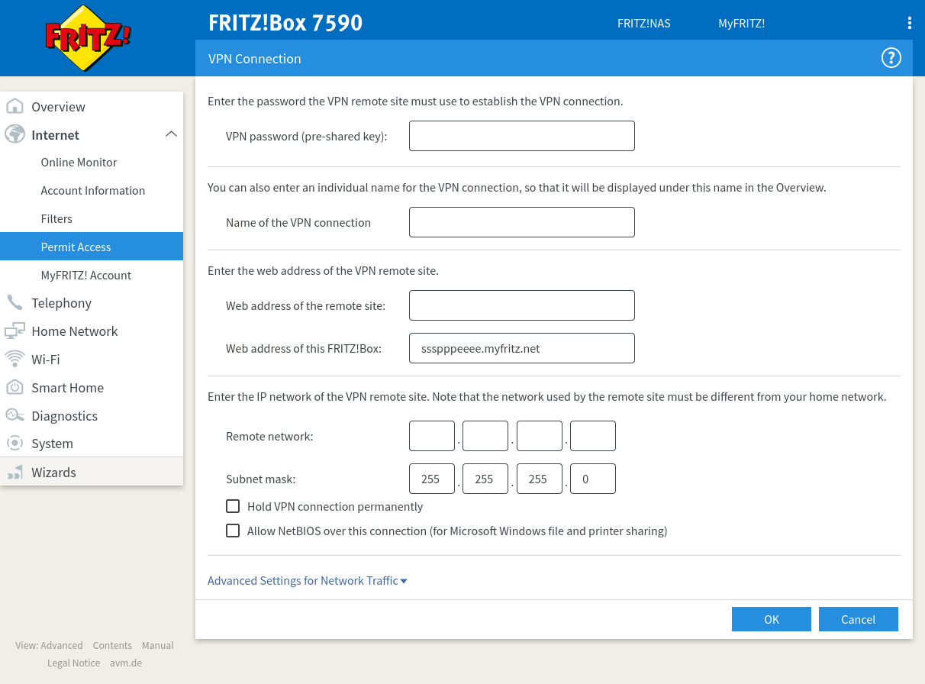This screenshot has width=925, height=684.
Task: Click the Wi-Fi signal icon
Action: click(x=15, y=360)
